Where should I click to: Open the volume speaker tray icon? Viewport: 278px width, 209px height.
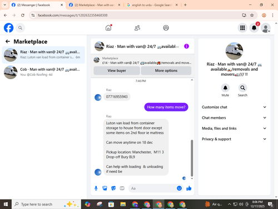pyautogui.click(x=241, y=204)
